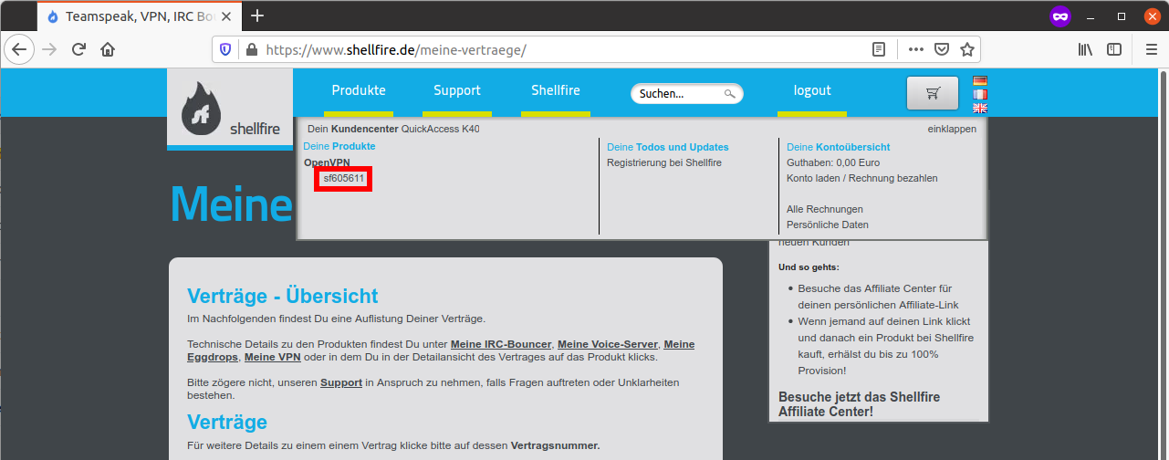Viewport: 1169px width, 460px height.
Task: Click Besuche jetzt das Shellfire Affiliate Center
Action: pos(859,404)
